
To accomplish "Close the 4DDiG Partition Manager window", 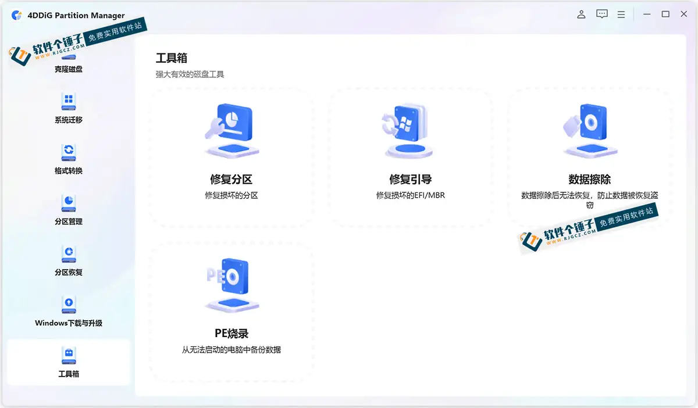I will pyautogui.click(x=684, y=15).
